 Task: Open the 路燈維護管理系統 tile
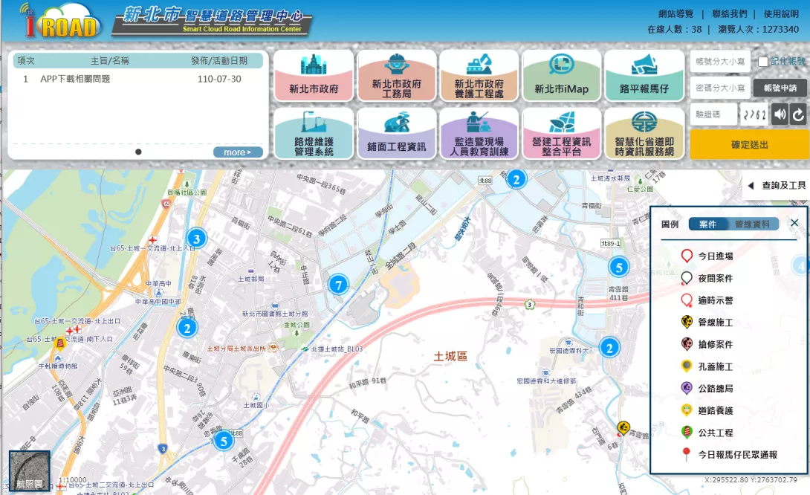[314, 134]
